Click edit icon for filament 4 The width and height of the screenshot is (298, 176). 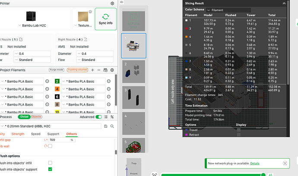tap(109, 89)
